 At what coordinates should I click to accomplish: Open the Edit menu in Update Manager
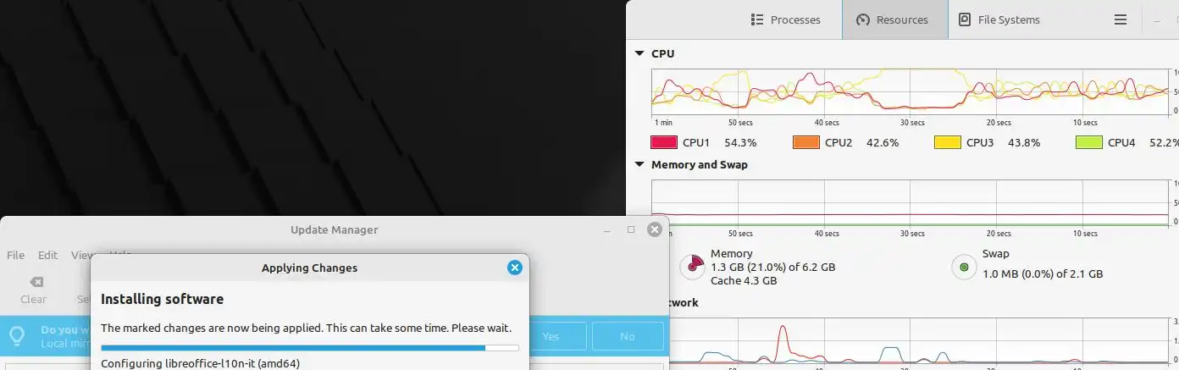tap(47, 255)
